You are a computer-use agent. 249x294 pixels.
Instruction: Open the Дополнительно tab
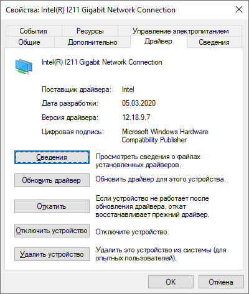93,42
